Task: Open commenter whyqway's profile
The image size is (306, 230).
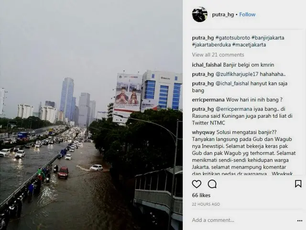Action: (203, 132)
